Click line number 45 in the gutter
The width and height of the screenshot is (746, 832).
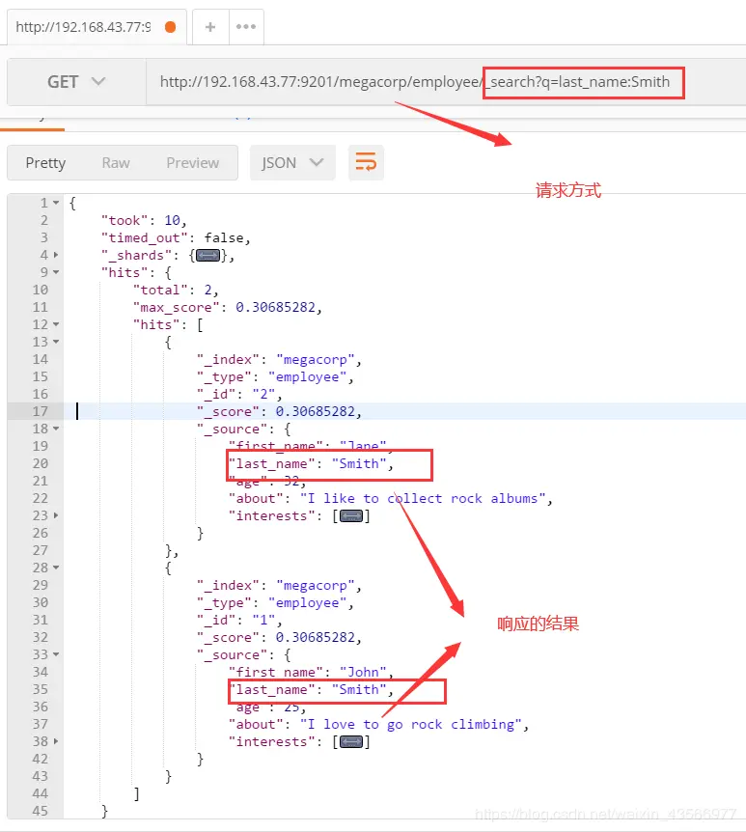coord(41,811)
